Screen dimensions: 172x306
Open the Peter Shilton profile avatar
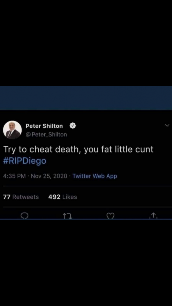13,130
